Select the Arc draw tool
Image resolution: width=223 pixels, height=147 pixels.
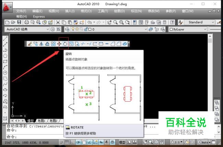tap(5, 67)
